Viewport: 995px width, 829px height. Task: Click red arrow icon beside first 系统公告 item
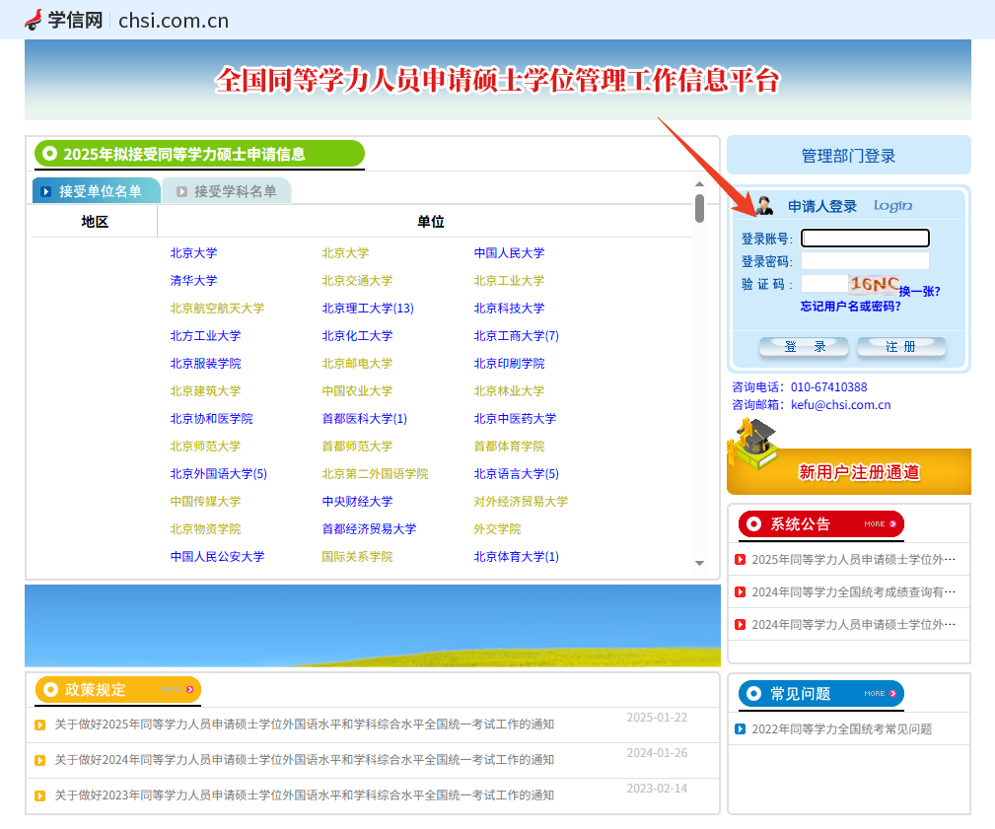click(740, 560)
